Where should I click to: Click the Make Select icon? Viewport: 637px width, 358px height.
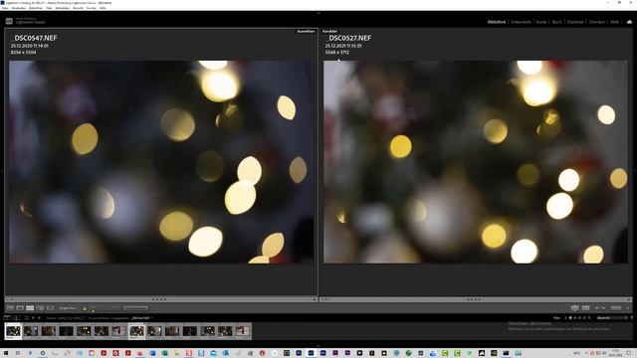point(585,308)
